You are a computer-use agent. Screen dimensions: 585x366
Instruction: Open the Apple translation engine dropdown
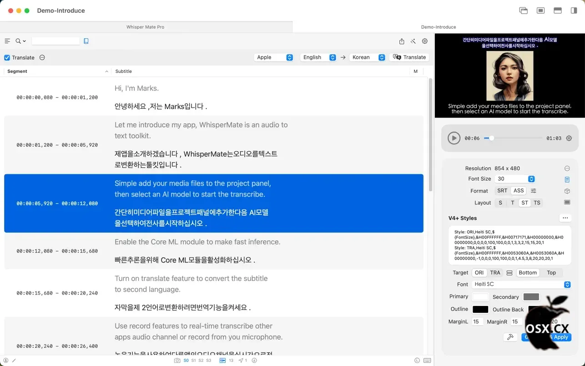tap(273, 57)
